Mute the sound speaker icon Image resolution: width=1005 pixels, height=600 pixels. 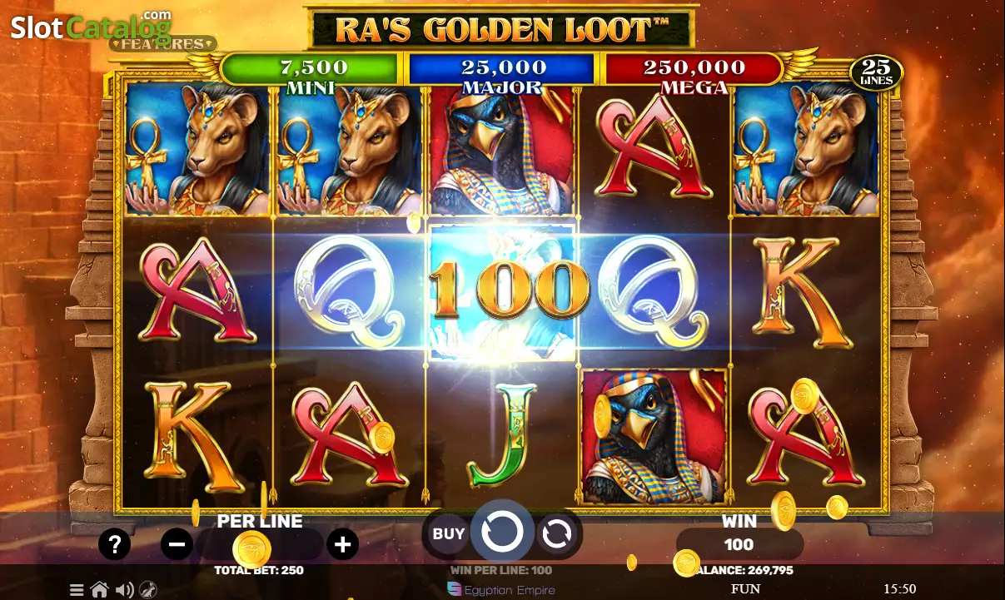[124, 590]
